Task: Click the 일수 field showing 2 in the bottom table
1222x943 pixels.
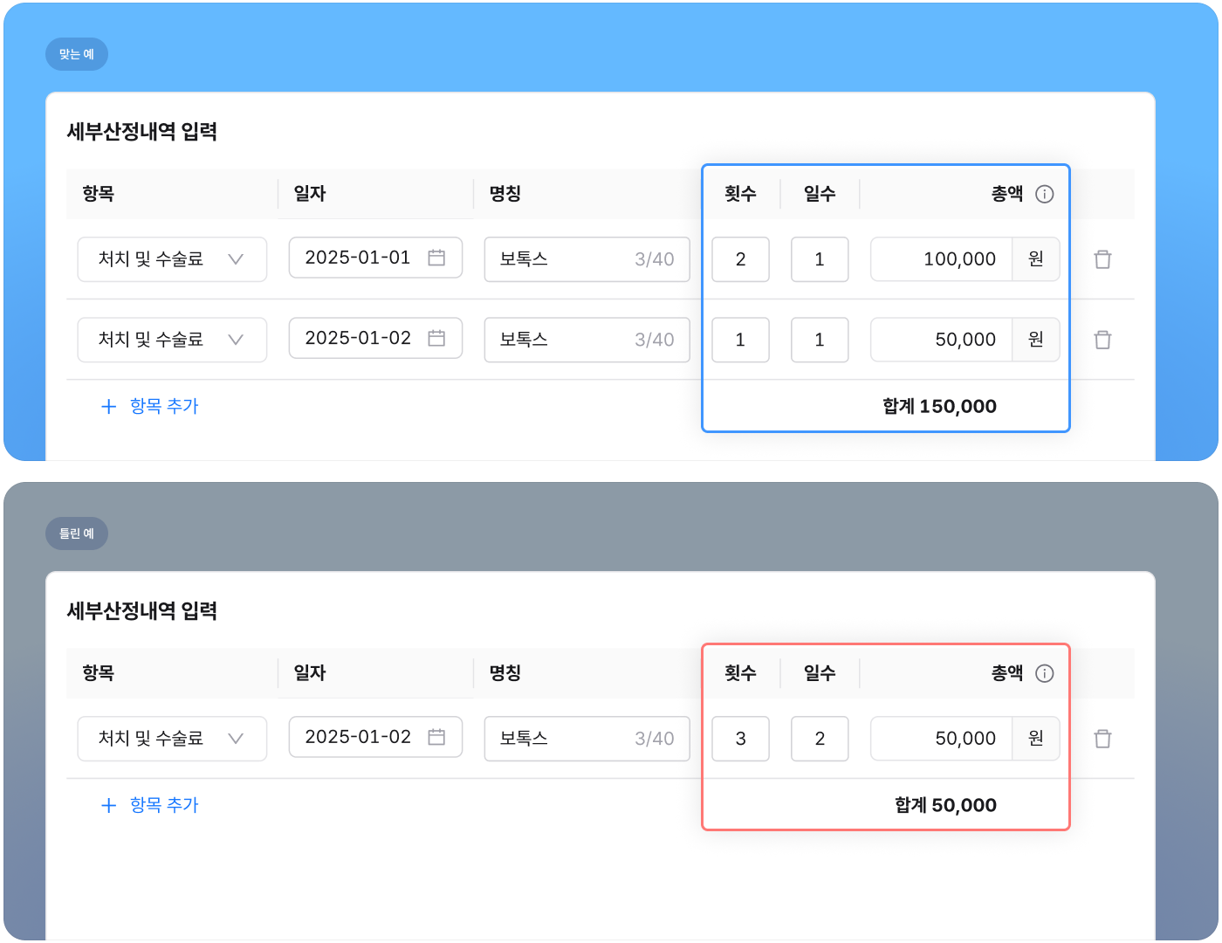Action: (820, 739)
